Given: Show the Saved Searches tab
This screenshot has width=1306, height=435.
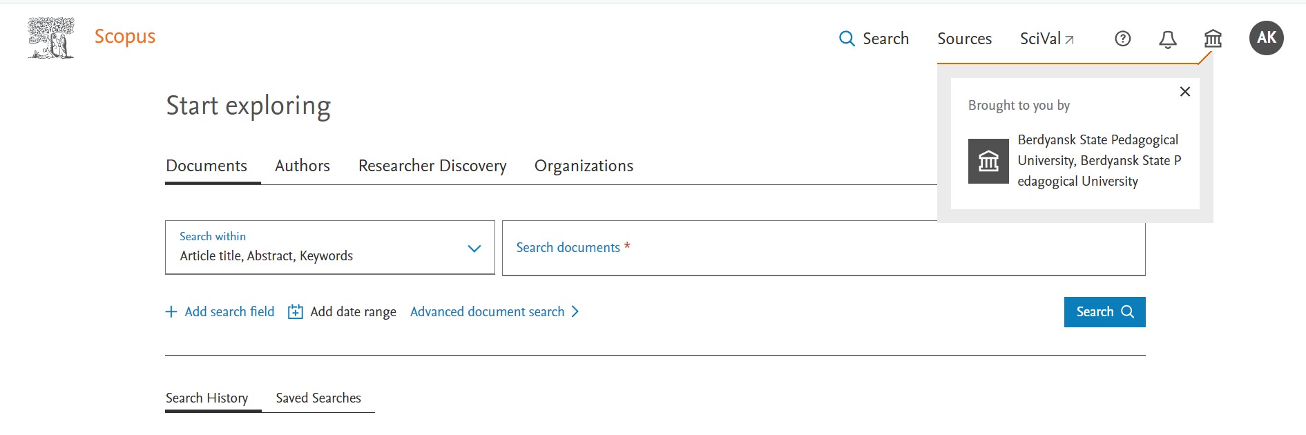Looking at the screenshot, I should coord(318,398).
